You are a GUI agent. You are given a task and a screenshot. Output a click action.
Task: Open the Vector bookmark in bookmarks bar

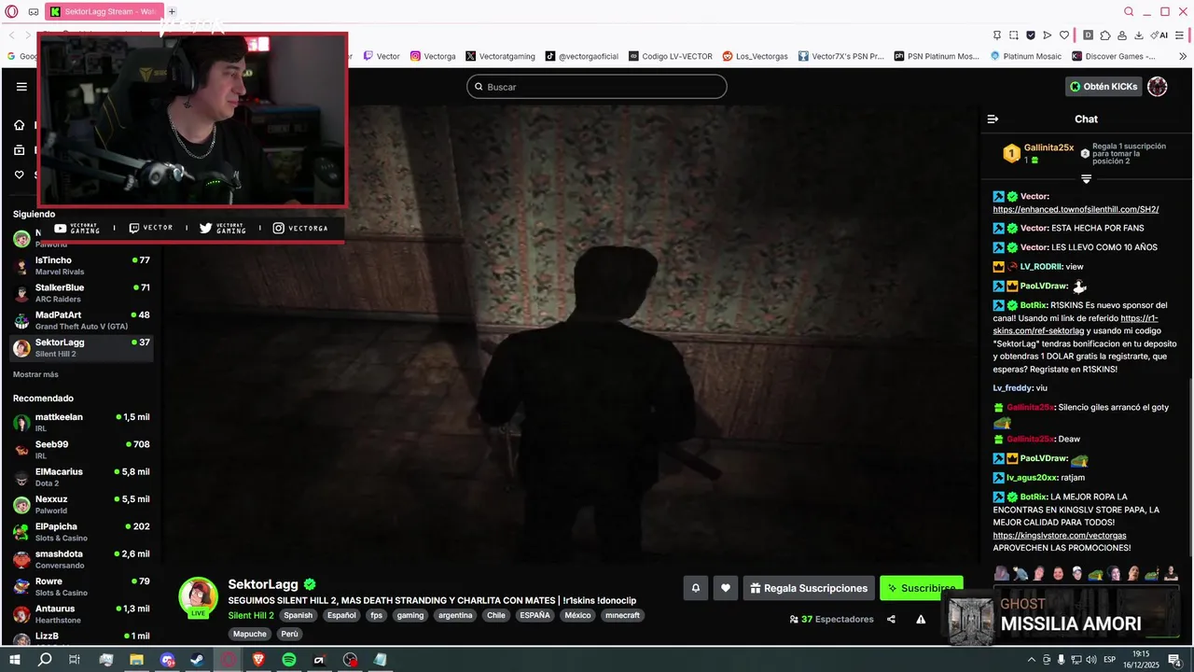(382, 56)
